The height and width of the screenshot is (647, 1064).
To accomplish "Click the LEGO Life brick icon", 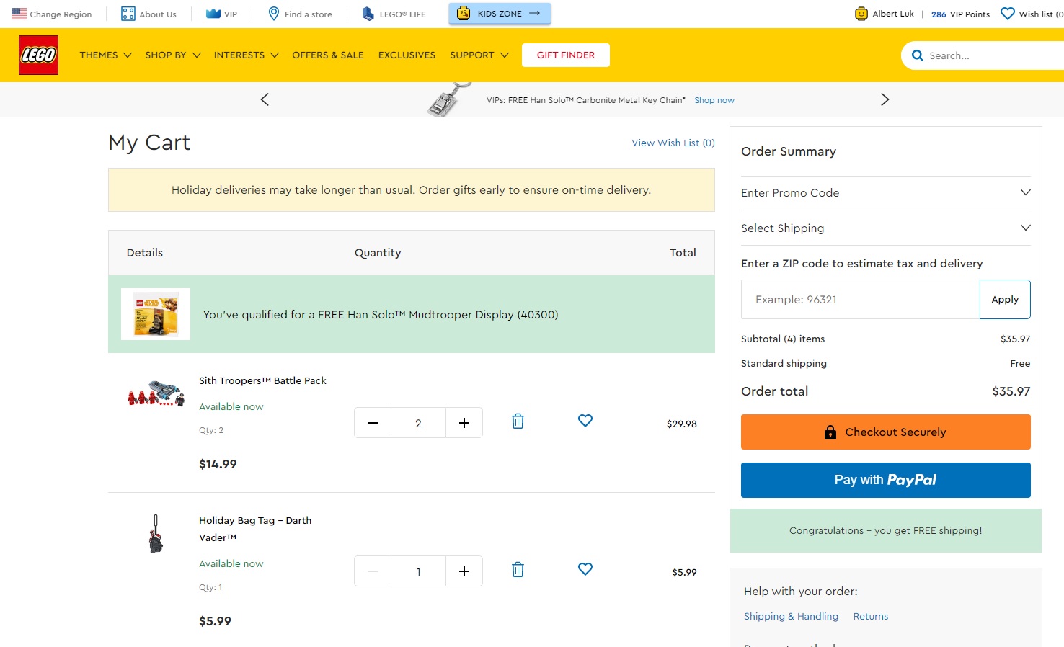I will point(368,14).
